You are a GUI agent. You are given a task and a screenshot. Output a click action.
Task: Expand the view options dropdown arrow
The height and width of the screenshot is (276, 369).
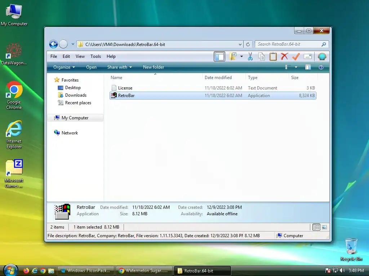click(296, 67)
